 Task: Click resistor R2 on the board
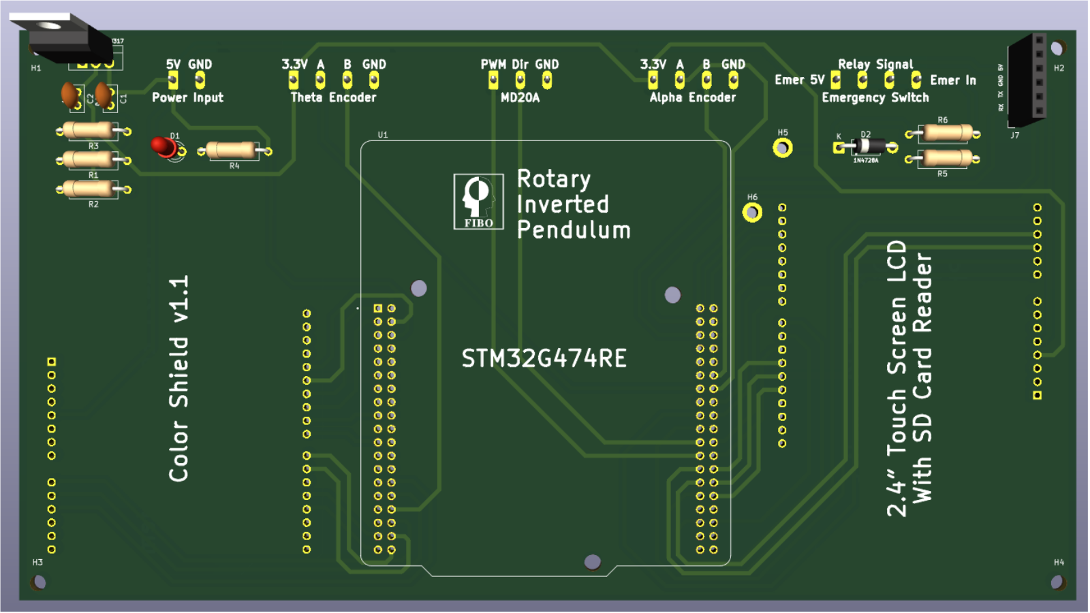(92, 189)
